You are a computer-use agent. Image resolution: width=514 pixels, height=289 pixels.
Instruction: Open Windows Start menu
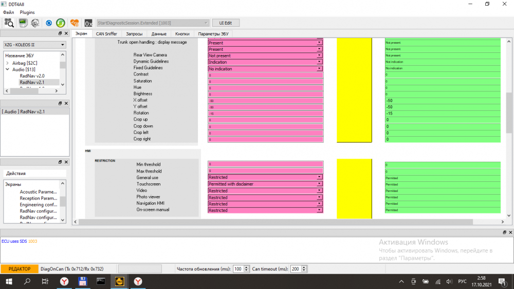(x=9, y=281)
